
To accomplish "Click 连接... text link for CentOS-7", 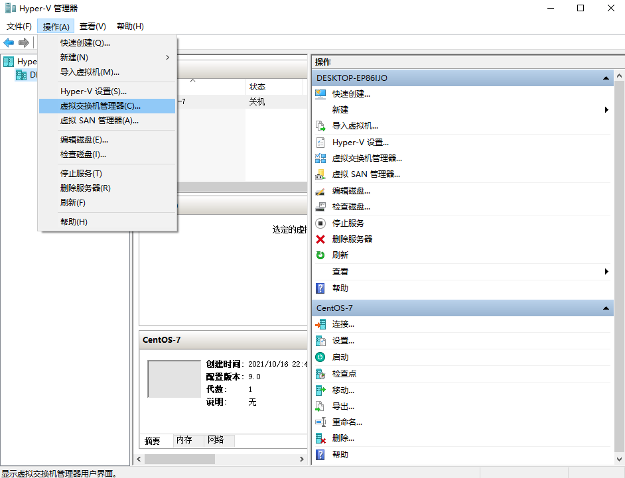I will [343, 324].
